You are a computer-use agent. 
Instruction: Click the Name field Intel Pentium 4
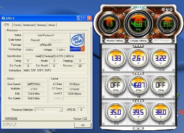46,35
